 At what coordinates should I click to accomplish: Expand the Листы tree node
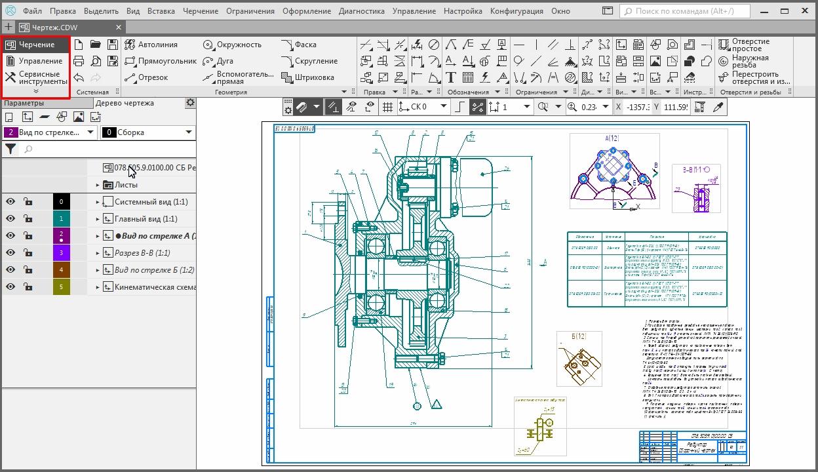(x=98, y=185)
